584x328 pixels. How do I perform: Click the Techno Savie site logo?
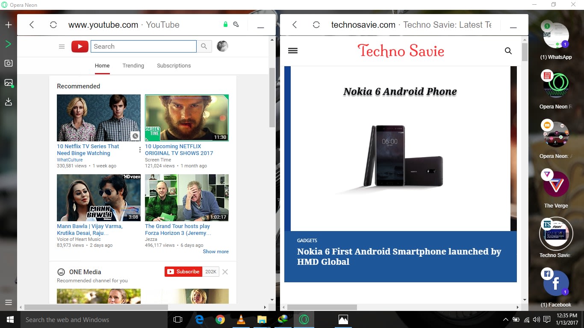[401, 51]
